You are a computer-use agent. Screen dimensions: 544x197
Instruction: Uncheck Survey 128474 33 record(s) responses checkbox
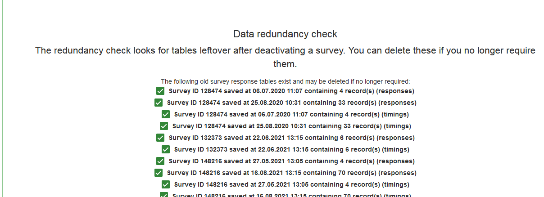tap(158, 103)
